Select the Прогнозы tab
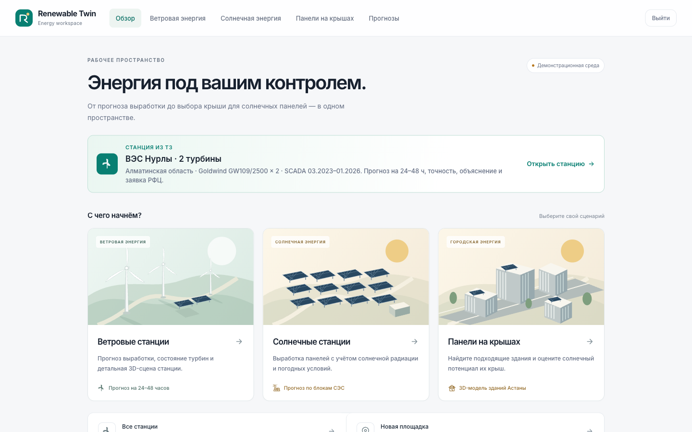Image resolution: width=692 pixels, height=432 pixels. pos(384,18)
